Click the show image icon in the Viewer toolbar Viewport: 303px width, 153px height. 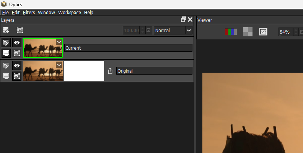263,32
